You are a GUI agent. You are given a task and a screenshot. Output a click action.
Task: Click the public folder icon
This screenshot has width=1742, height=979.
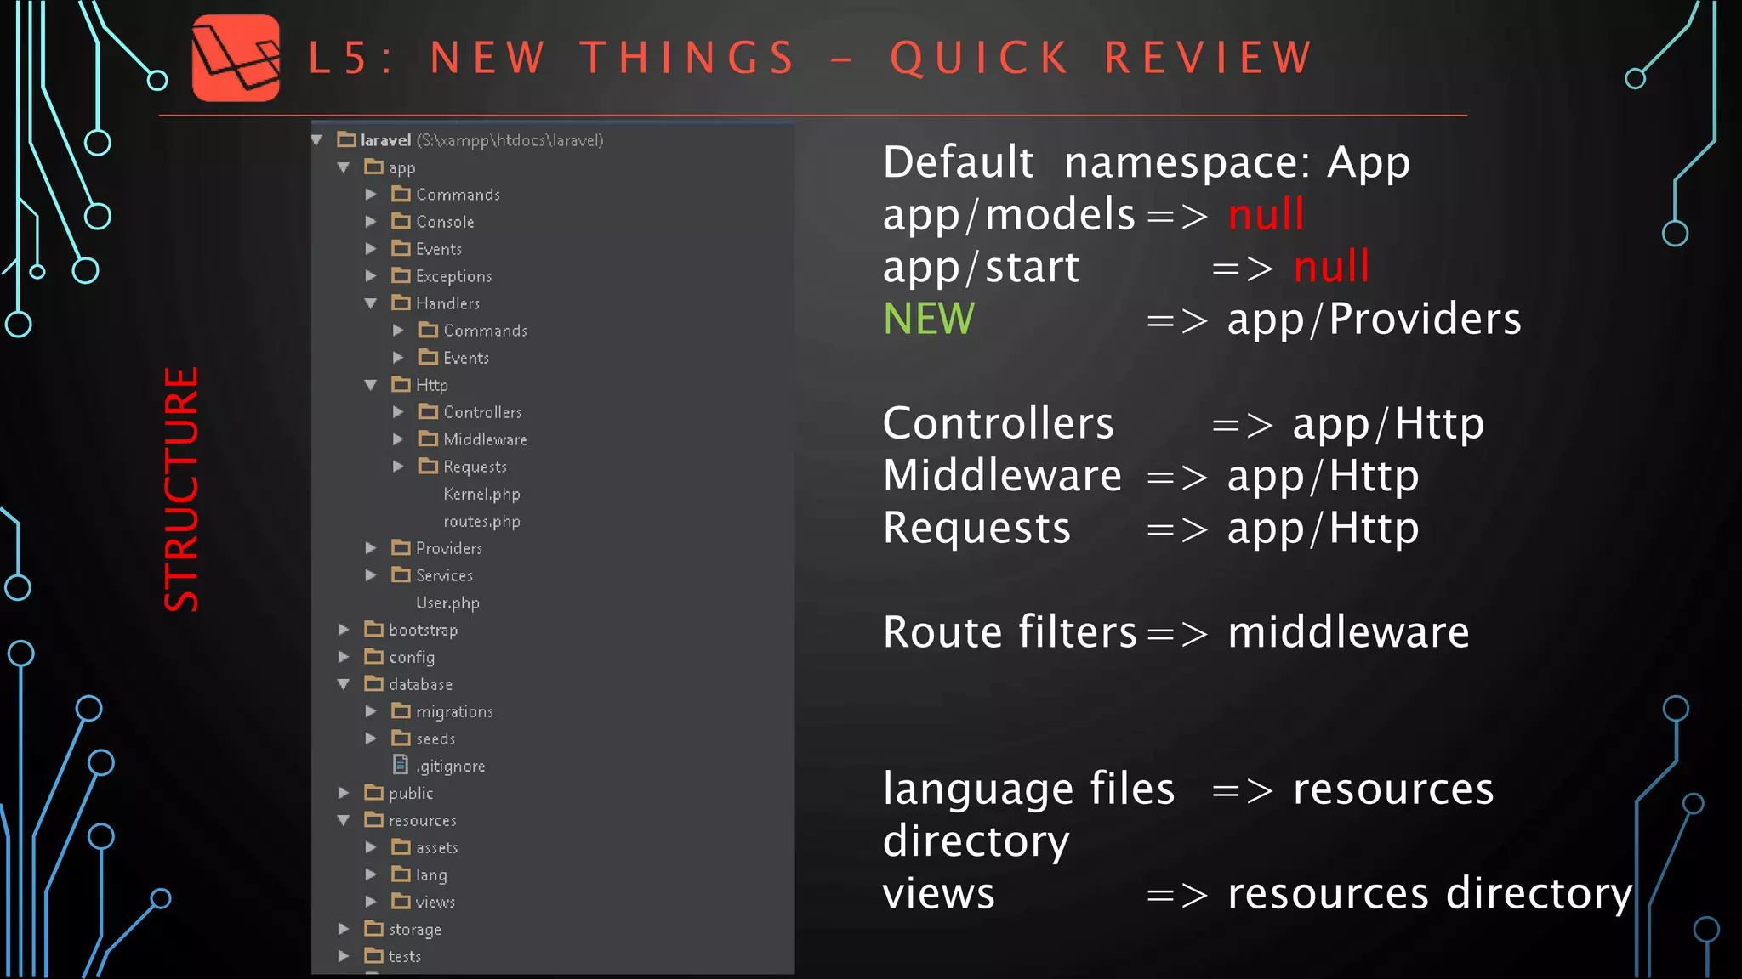coord(373,792)
